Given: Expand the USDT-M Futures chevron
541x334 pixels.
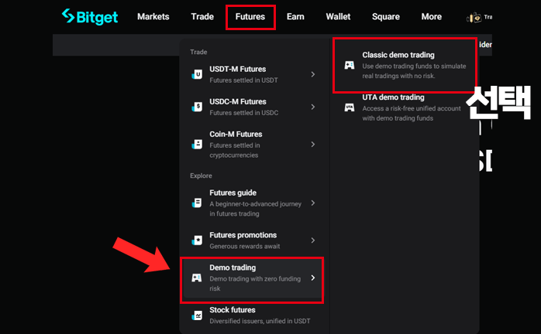Looking at the screenshot, I should tap(312, 74).
